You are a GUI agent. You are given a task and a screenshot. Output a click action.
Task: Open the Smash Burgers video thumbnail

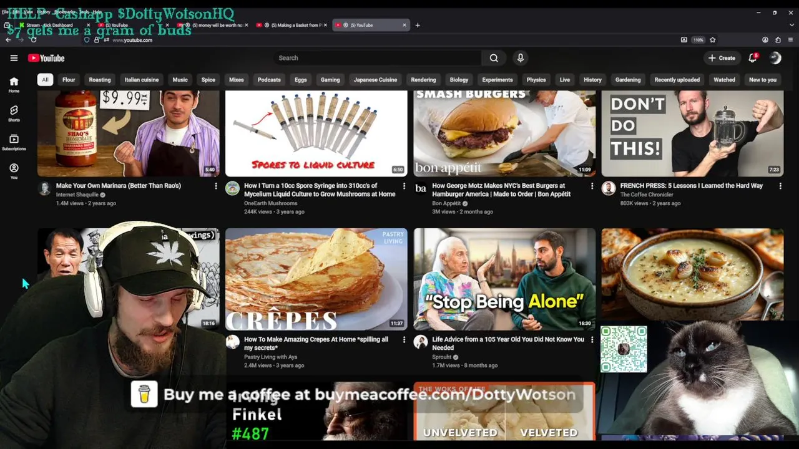504,133
